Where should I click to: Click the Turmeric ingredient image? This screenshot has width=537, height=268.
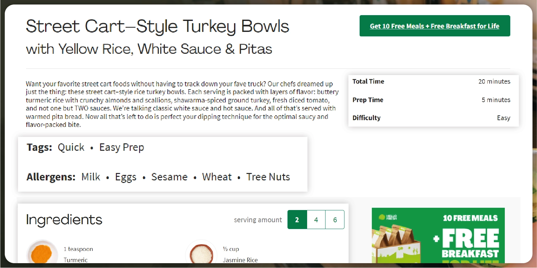click(x=42, y=252)
